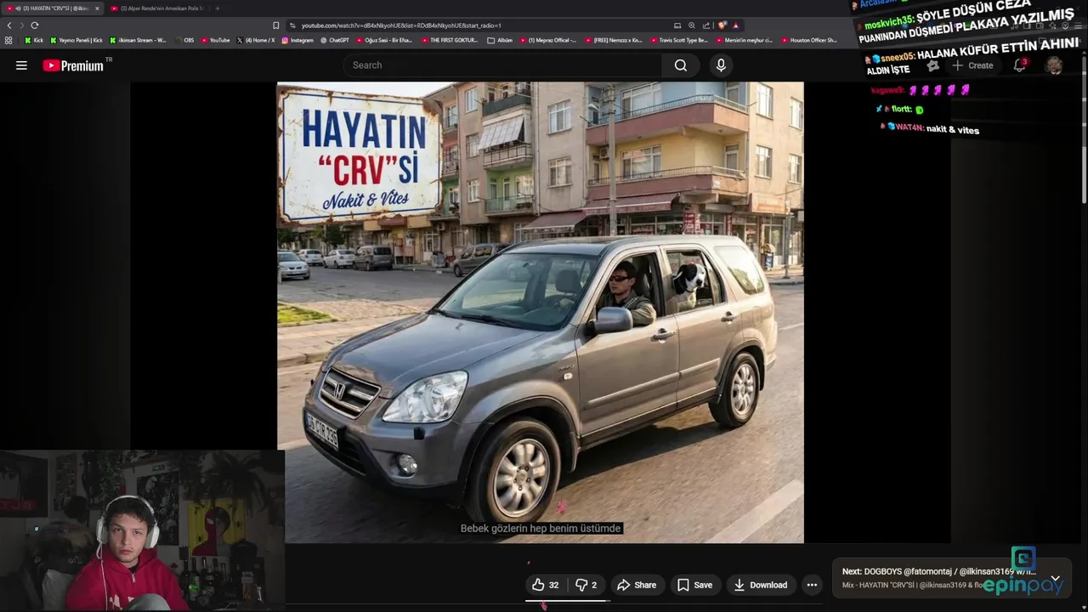Open the notifications bell
The image size is (1088, 612).
point(1019,65)
